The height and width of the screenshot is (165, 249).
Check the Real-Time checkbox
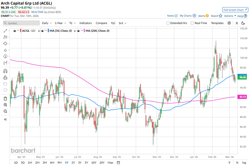pos(192,23)
